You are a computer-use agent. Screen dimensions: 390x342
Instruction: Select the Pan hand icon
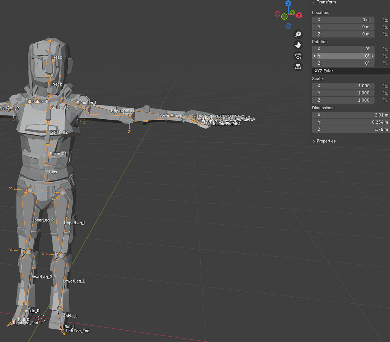[298, 45]
